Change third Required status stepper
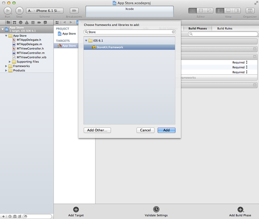 coord(246,72)
